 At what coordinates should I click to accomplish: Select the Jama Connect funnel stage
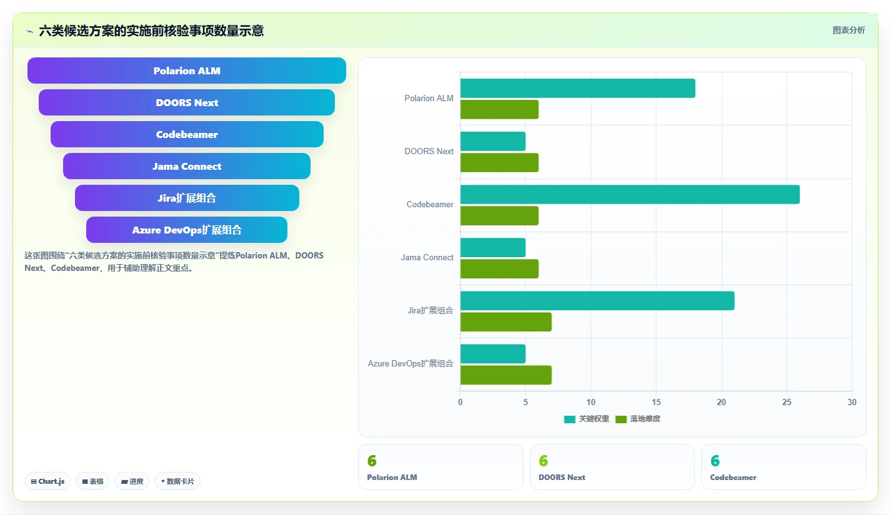pos(187,166)
